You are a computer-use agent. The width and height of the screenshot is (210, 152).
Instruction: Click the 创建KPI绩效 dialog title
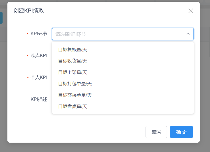29,11
